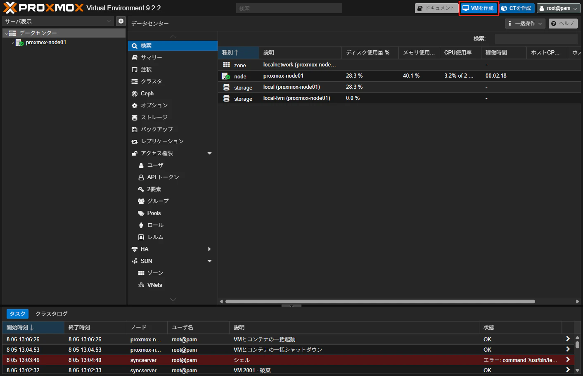Open server view settings gear

pos(121,21)
